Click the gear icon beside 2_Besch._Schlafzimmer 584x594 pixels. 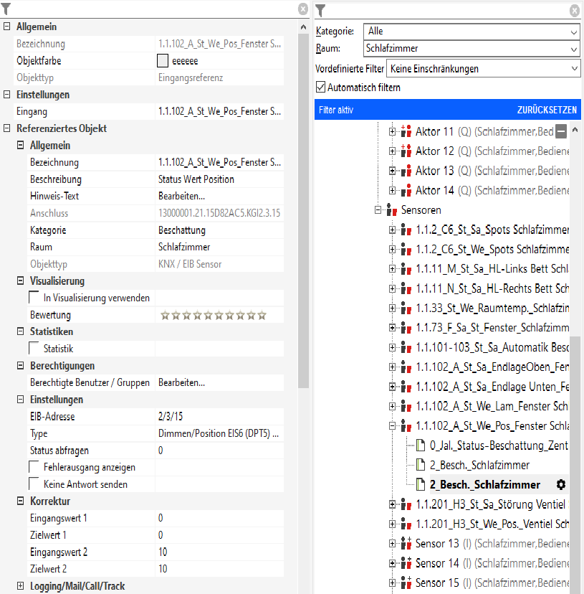pos(561,484)
